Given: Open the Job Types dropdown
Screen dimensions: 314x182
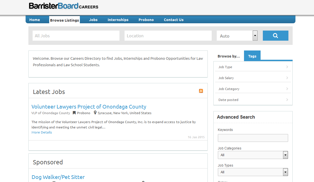Looking at the screenshot, I should pos(252,172).
